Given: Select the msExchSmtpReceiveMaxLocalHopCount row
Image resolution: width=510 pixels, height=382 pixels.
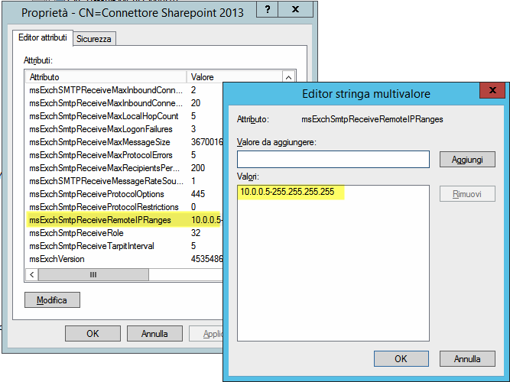Looking at the screenshot, I should [x=124, y=116].
